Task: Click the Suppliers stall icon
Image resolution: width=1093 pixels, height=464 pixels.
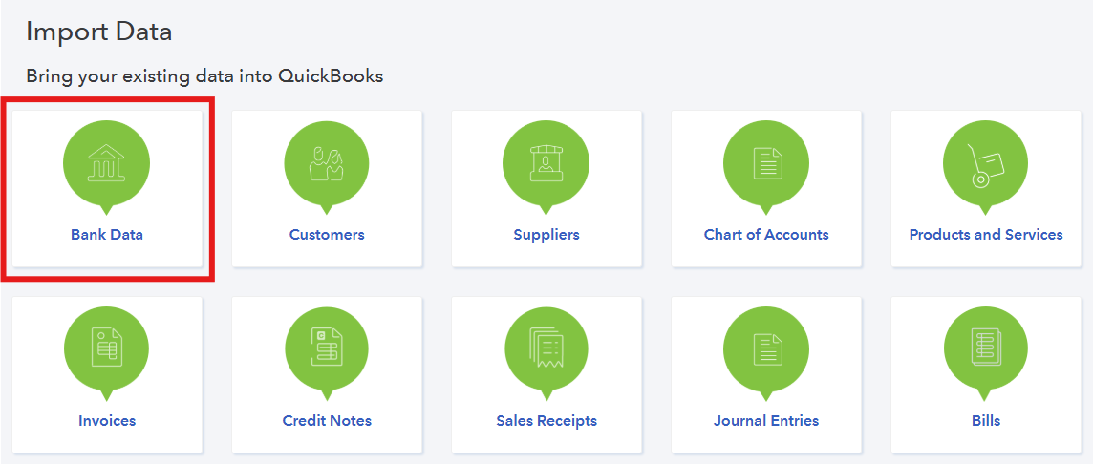Action: point(546,163)
